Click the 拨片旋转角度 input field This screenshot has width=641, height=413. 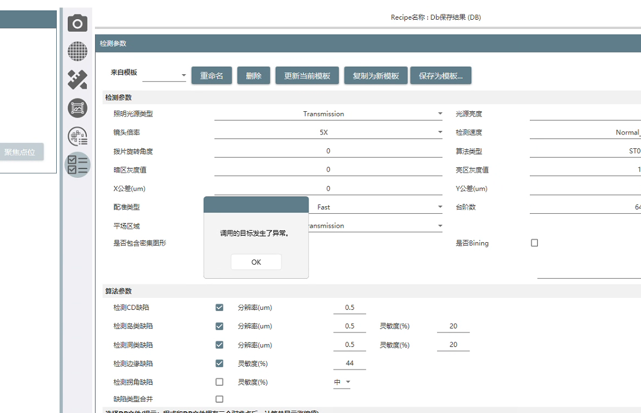click(328, 151)
